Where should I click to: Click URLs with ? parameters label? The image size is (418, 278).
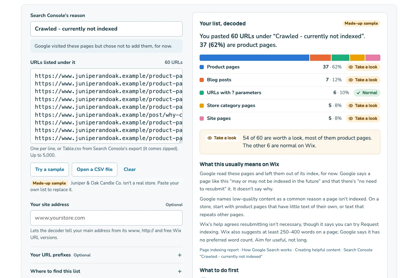(x=234, y=93)
